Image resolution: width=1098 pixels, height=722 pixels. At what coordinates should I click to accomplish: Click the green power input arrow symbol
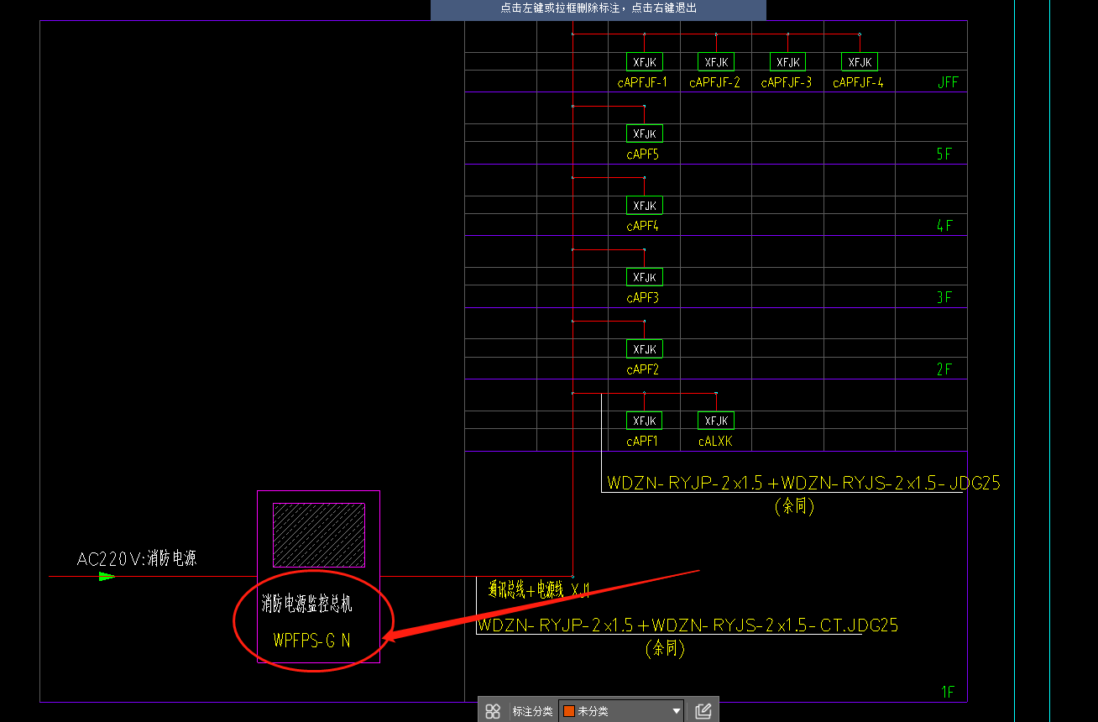106,577
